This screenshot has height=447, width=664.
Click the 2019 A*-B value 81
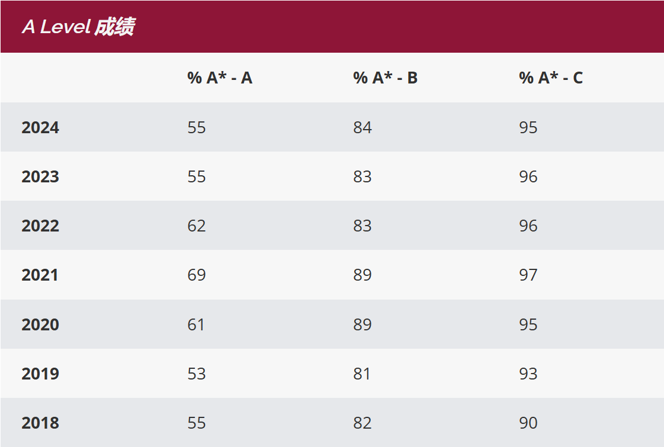(x=363, y=374)
